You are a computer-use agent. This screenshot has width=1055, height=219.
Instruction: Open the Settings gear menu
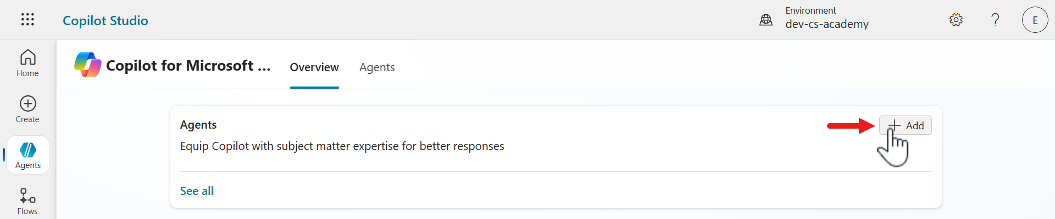click(x=956, y=20)
